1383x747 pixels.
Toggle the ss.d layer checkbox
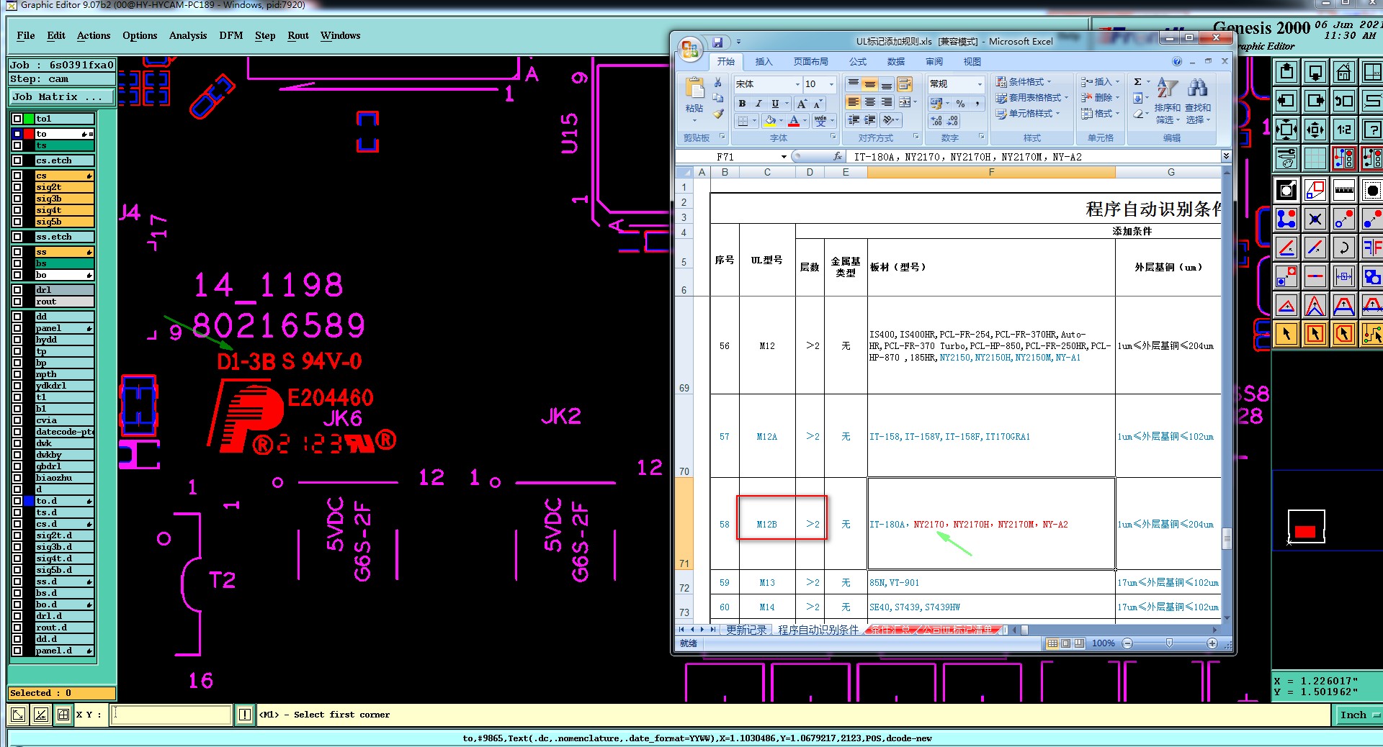coord(17,581)
